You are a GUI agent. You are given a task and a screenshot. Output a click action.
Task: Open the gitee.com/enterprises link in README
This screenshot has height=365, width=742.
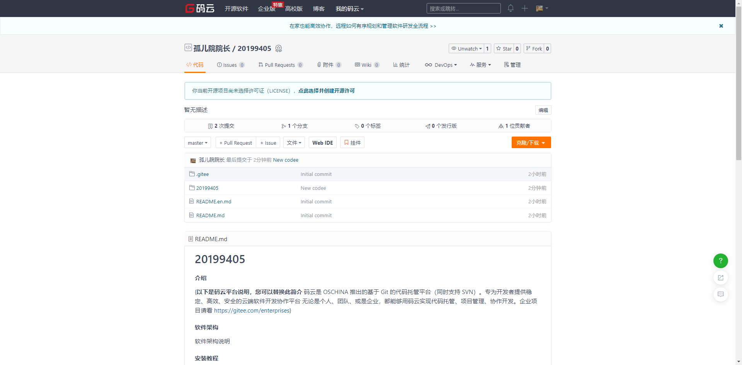point(252,310)
